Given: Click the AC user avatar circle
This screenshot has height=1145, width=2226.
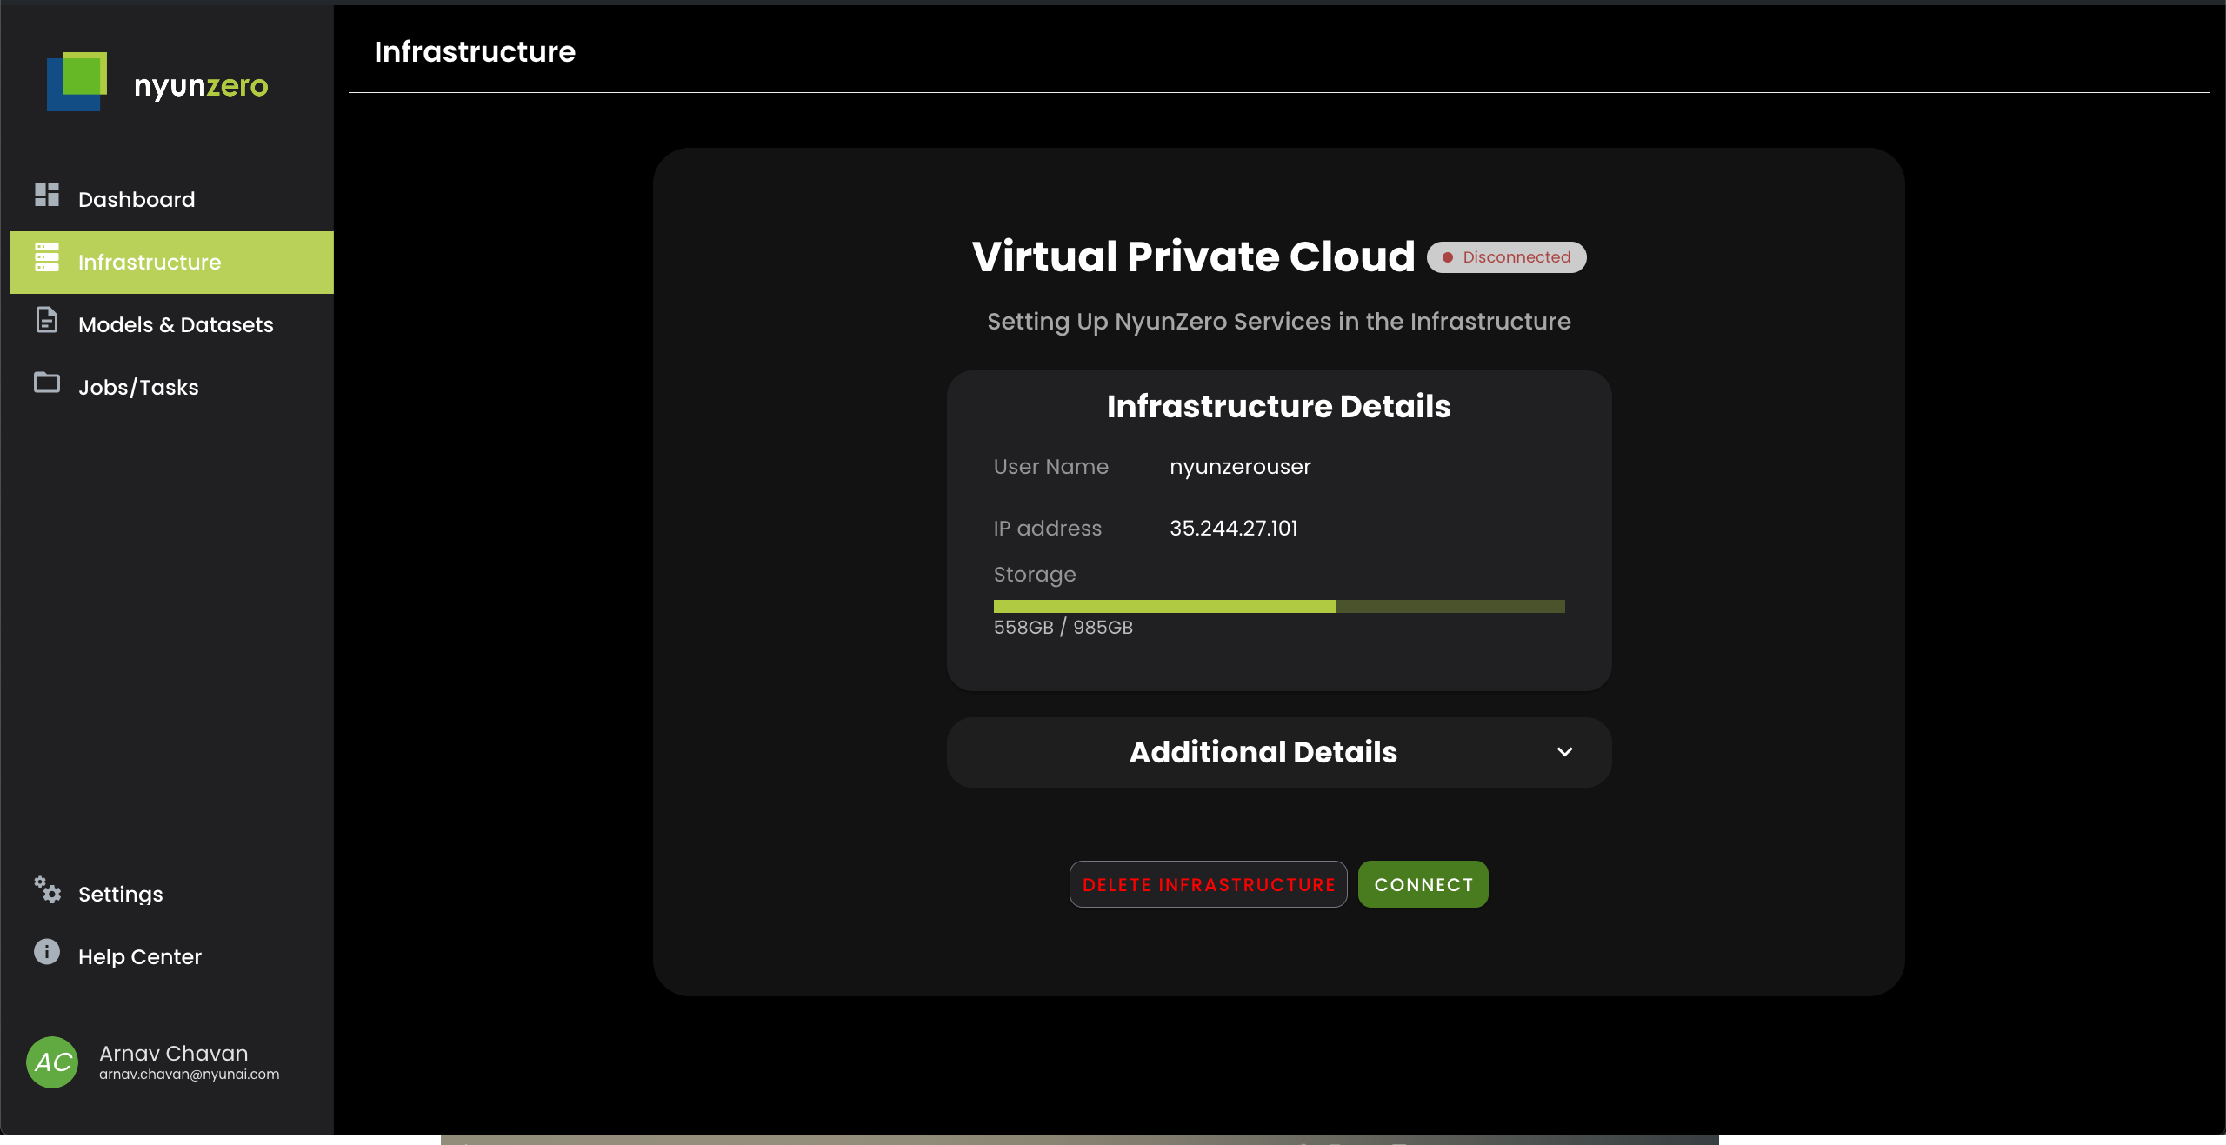Looking at the screenshot, I should [x=52, y=1062].
